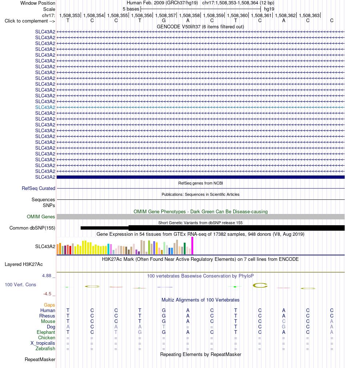Click the large PhyloP C logo glyph
The width and height of the screenshot is (345, 368).
click(260, 286)
